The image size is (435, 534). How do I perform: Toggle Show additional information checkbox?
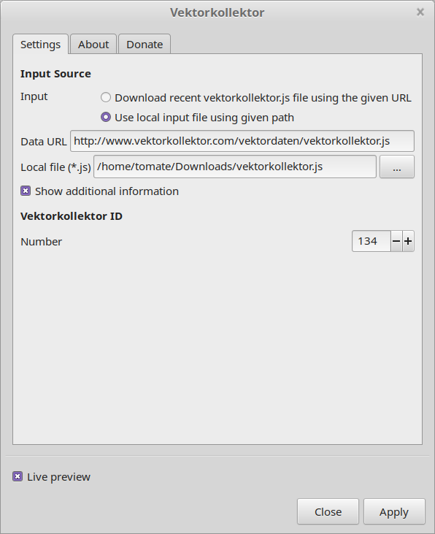tap(26, 191)
